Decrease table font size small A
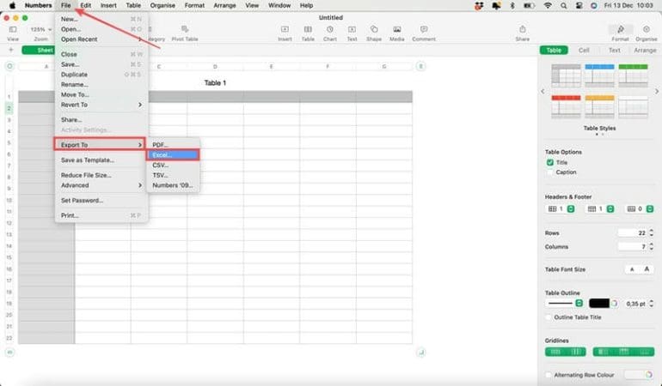This screenshot has width=662, height=386. point(632,269)
